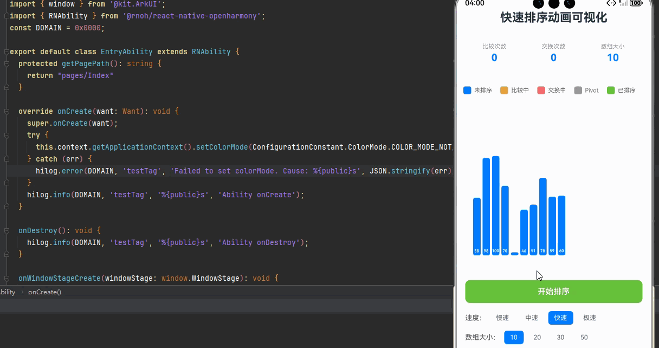The image size is (659, 348).
Task: Click the 数组大小: label beside size options
Action: tap(480, 337)
